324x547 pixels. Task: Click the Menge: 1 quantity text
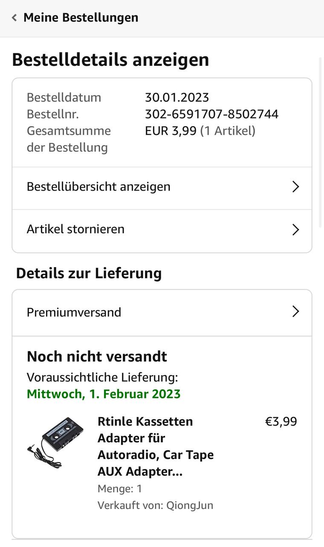pyautogui.click(x=120, y=489)
